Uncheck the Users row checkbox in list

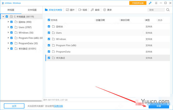point(49,33)
